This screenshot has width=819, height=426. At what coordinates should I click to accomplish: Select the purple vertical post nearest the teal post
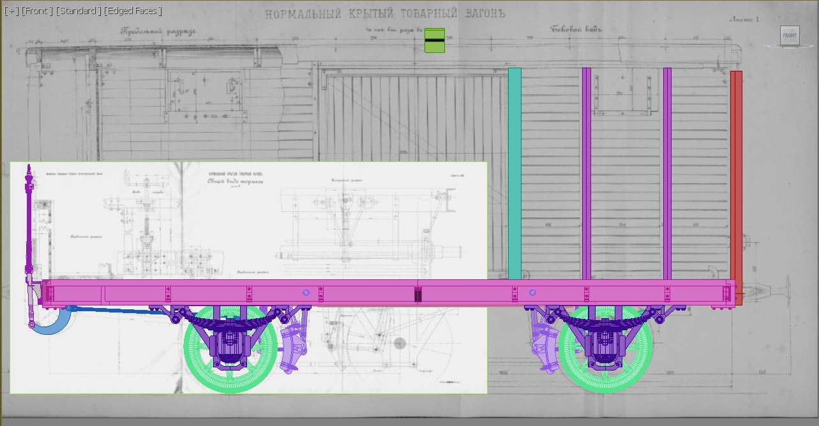tap(586, 172)
